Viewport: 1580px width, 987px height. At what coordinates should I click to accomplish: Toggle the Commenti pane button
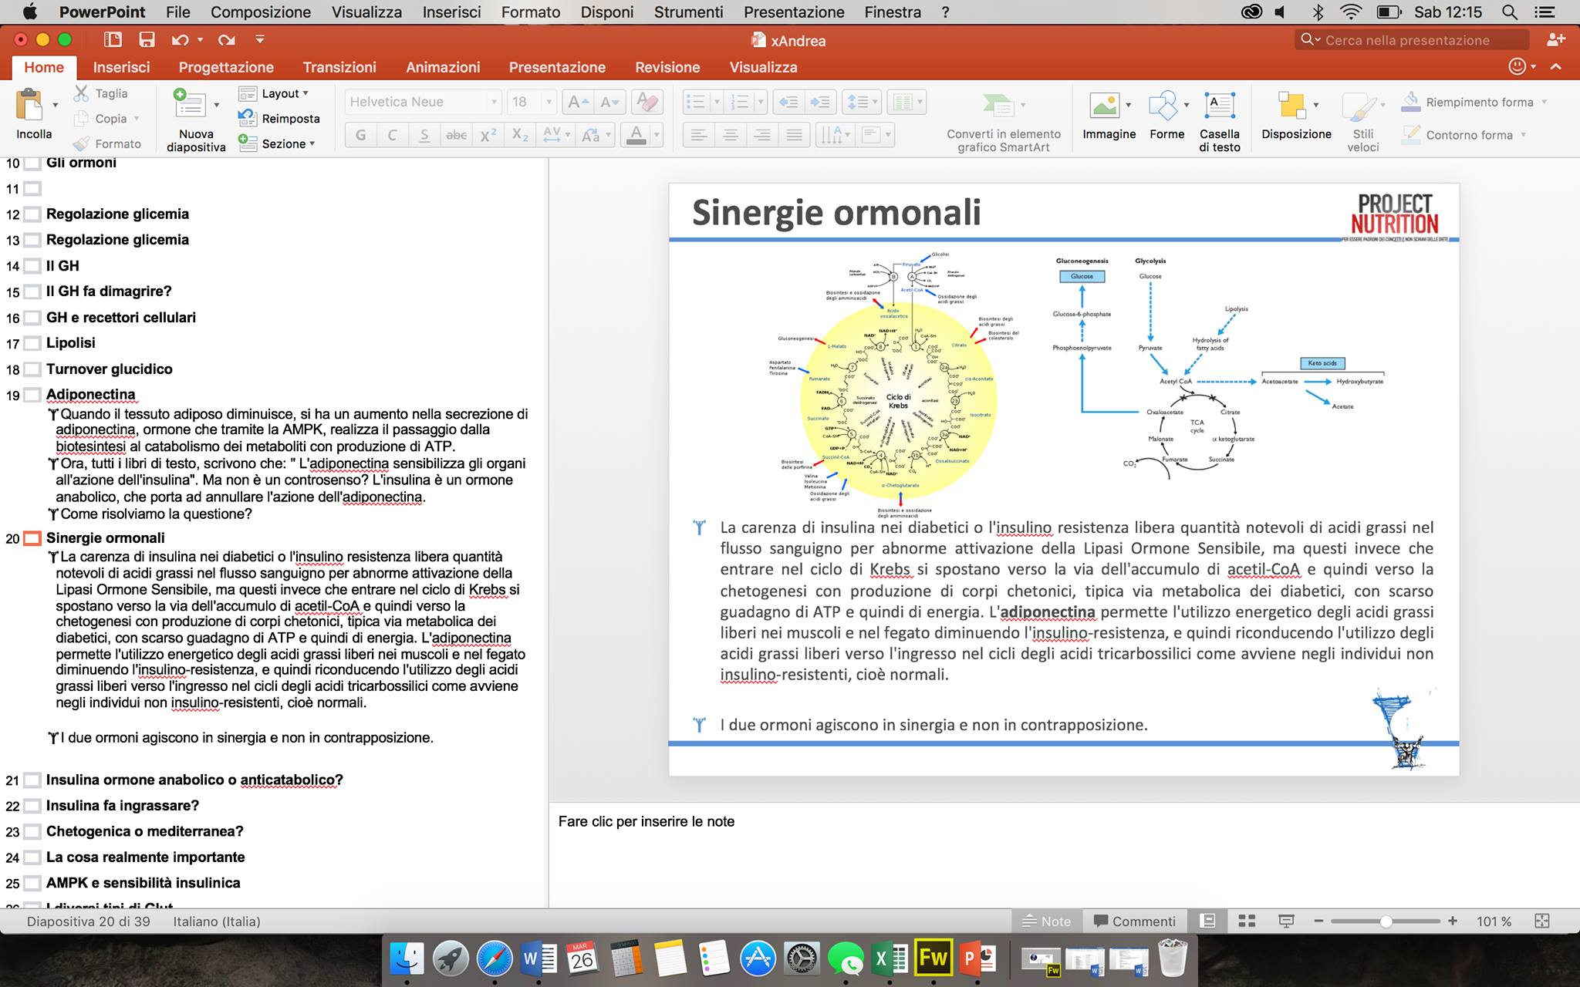1135,921
